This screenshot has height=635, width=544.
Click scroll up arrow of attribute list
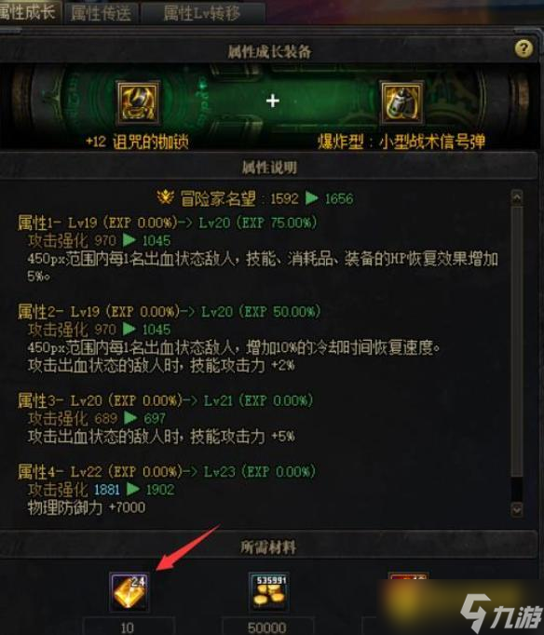point(517,198)
